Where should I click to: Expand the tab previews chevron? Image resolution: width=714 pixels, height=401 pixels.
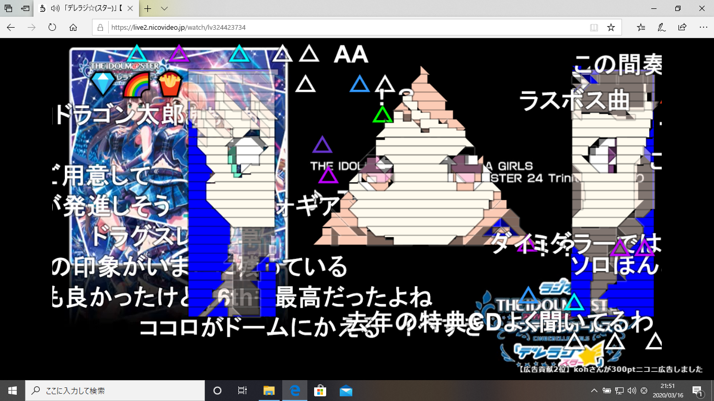coord(164,8)
